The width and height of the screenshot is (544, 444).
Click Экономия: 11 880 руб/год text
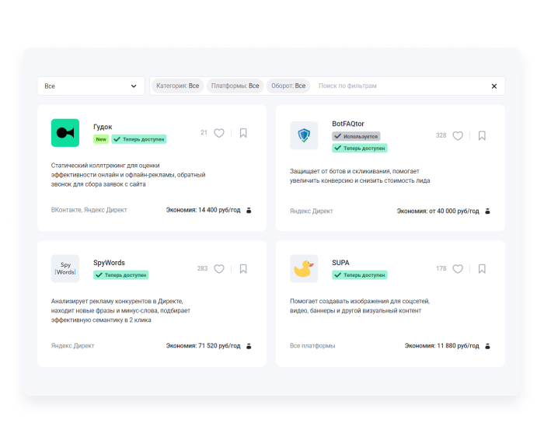tap(442, 346)
